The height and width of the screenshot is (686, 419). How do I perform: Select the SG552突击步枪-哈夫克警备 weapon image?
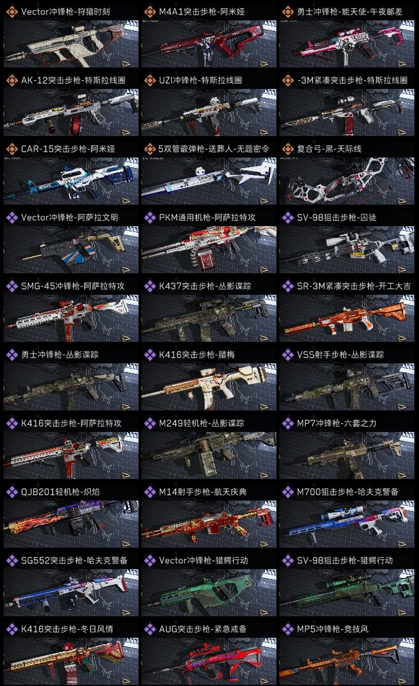[71, 592]
